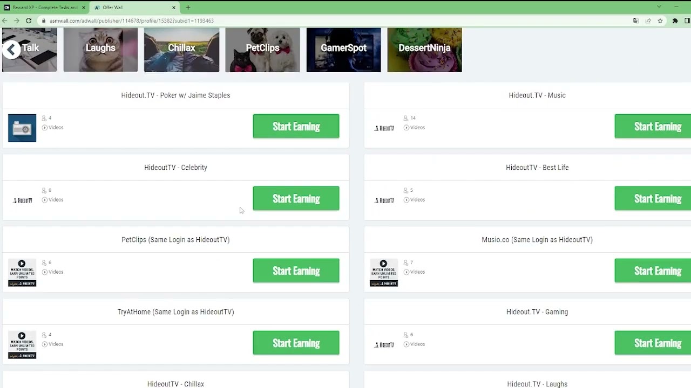Image resolution: width=691 pixels, height=388 pixels.
Task: Click the HideoutTV logo in Celebrity offer
Action: (x=22, y=200)
